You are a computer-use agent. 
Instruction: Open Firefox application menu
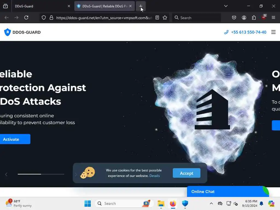(x=273, y=18)
